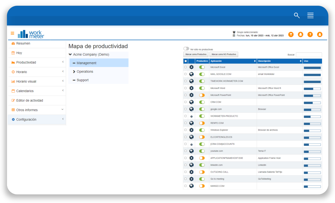Click the orange filter icon in header
The width and height of the screenshot is (335, 203).
[291, 34]
